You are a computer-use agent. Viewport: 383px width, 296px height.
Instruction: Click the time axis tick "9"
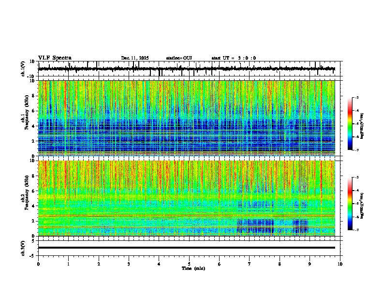309,264
